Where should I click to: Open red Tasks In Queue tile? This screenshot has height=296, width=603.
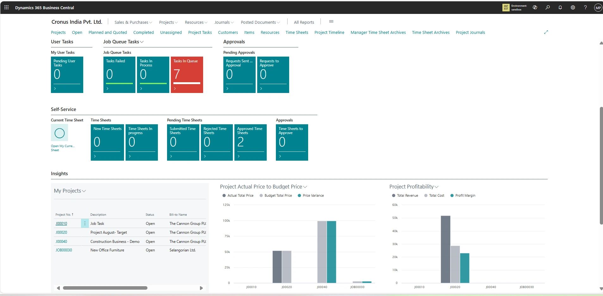(x=187, y=75)
